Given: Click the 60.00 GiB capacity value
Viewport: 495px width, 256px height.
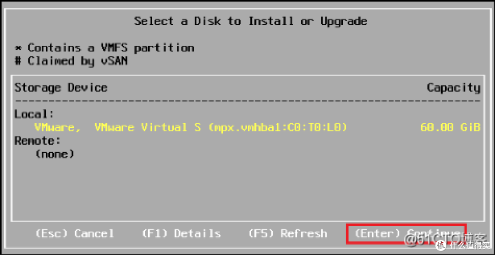Looking at the screenshot, I should pyautogui.click(x=450, y=127).
